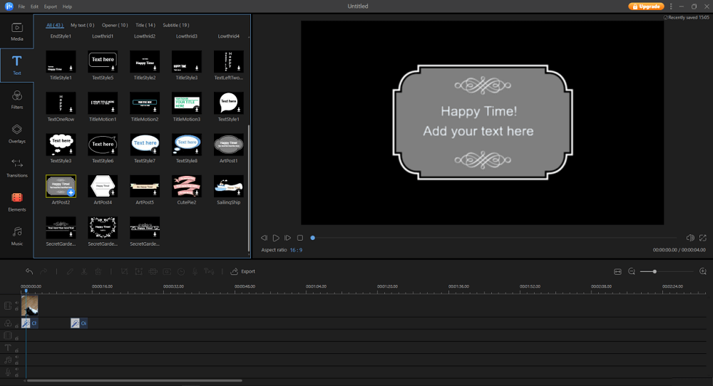The height and width of the screenshot is (386, 713).
Task: Select the Opener (10) tab
Action: click(114, 25)
